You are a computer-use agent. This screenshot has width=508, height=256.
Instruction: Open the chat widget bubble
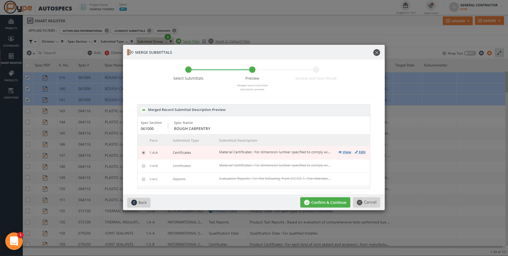(14, 241)
